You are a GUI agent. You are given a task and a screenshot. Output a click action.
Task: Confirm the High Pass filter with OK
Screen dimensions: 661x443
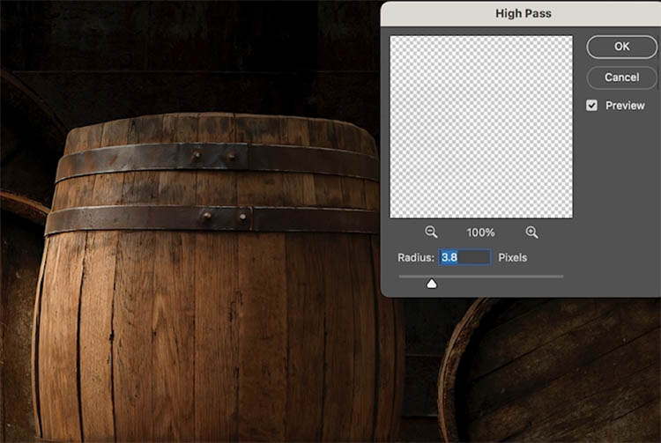coord(621,47)
